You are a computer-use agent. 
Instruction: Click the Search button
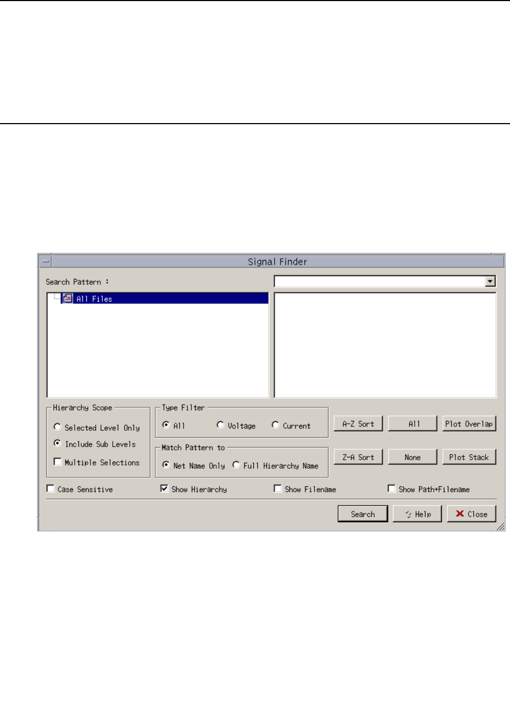[x=363, y=514]
